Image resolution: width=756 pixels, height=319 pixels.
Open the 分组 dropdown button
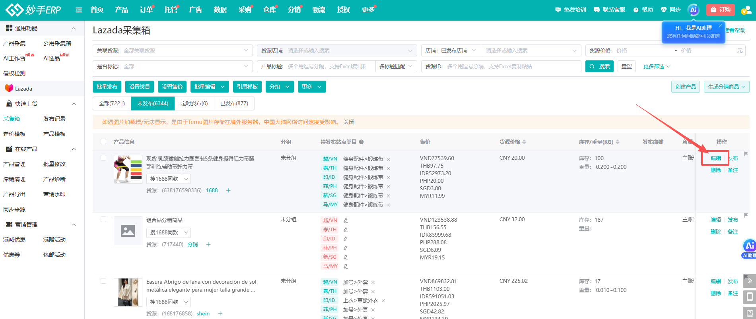pos(280,87)
